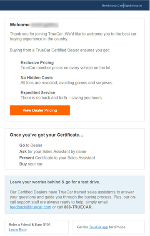
Task: Click the Buy your car step
Action: pos(31,164)
